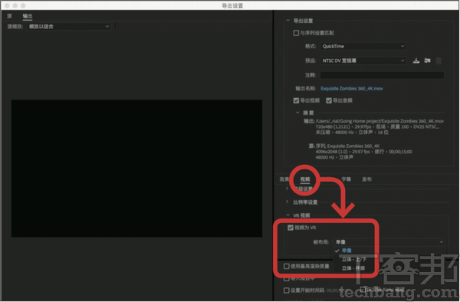The width and height of the screenshot is (460, 302).
Task: Switch to the 效果 tab
Action: [284, 179]
